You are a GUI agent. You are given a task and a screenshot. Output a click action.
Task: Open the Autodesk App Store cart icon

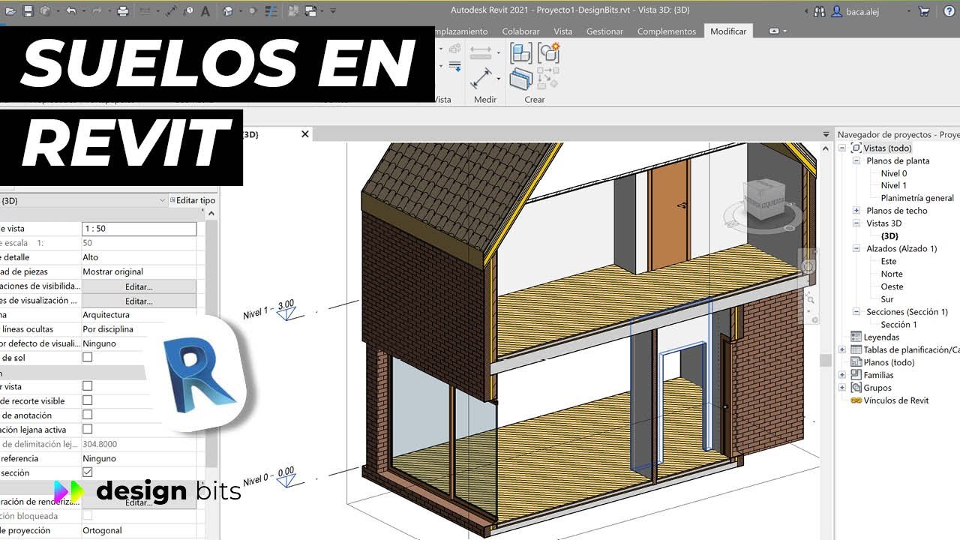tap(925, 11)
